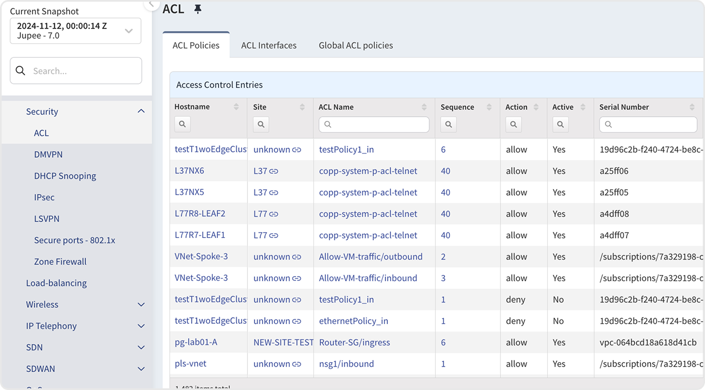Collapse the sidebar with the arrow button

click(x=151, y=4)
